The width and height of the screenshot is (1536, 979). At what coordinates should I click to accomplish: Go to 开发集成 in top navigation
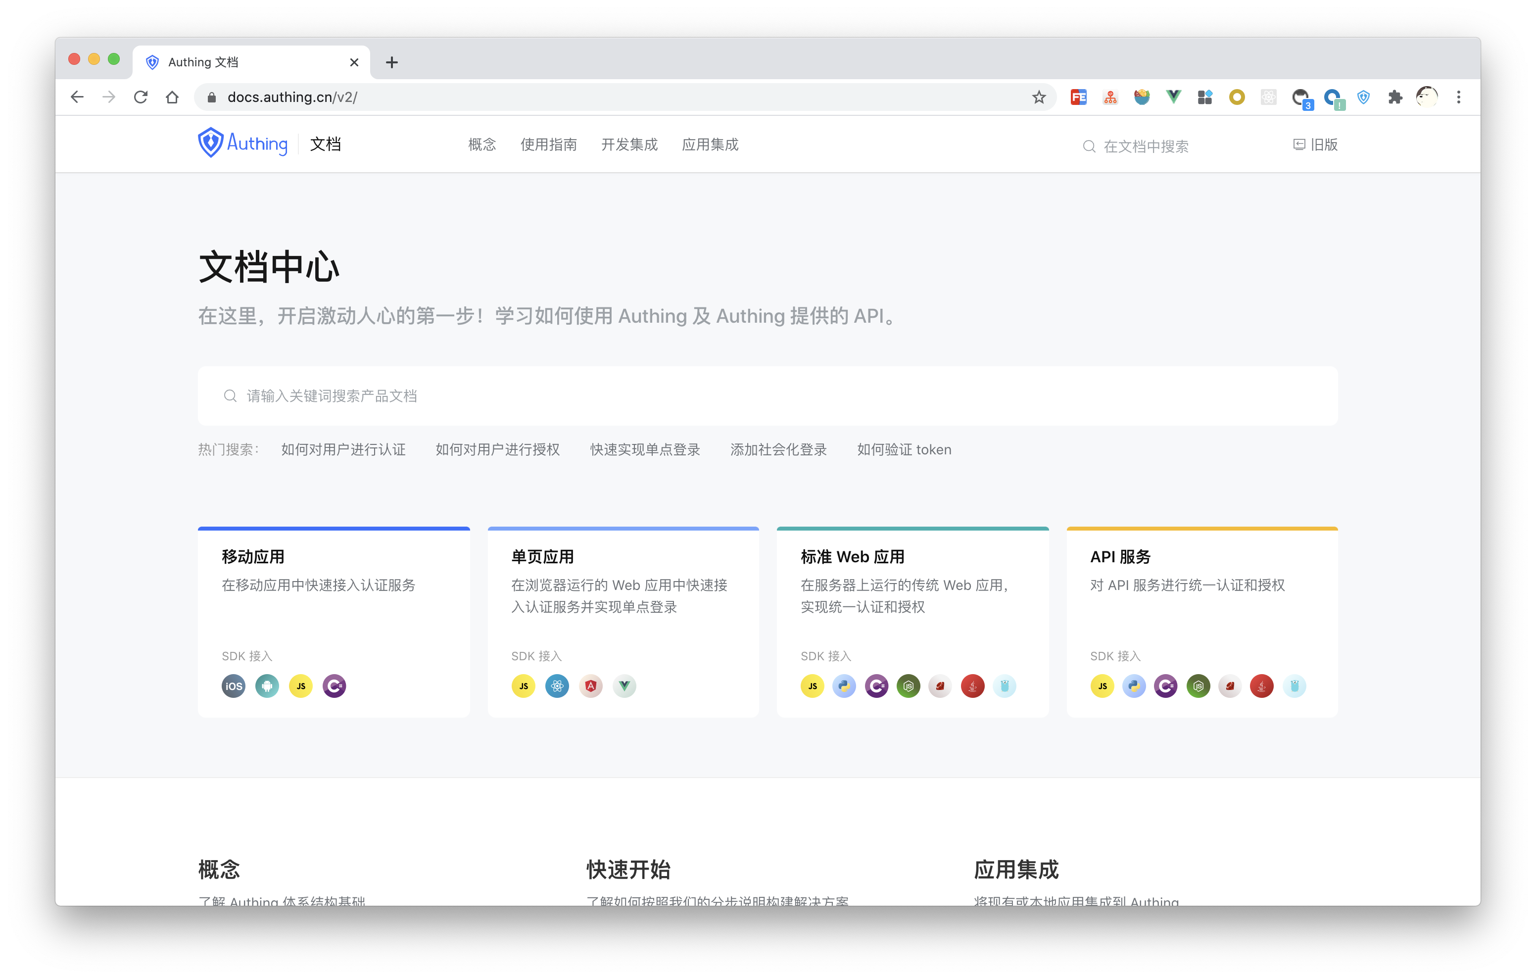click(629, 145)
